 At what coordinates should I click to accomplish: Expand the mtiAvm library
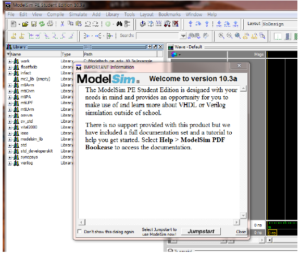[9, 85]
